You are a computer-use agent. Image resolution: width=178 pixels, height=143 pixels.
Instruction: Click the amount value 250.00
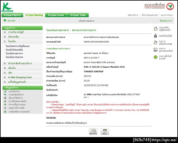coord(87,76)
